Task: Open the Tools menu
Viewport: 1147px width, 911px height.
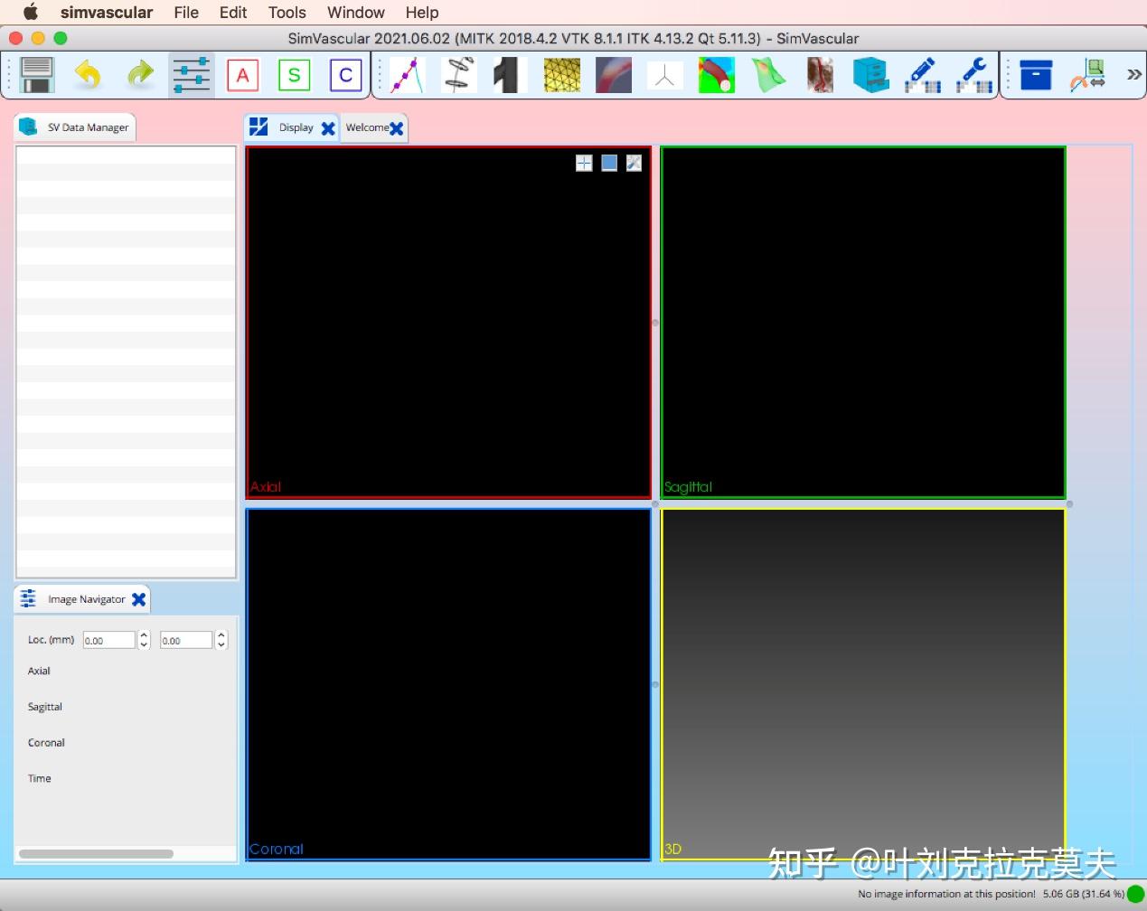Action: point(287,13)
